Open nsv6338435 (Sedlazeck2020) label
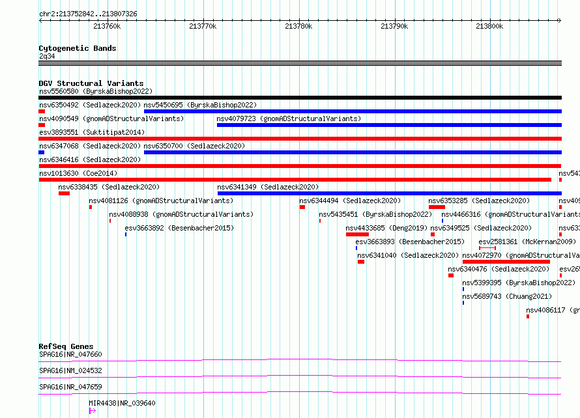 [x=109, y=187]
